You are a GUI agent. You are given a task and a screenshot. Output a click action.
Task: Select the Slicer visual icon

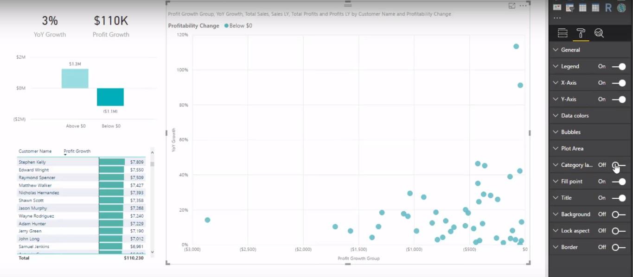pyautogui.click(x=570, y=7)
